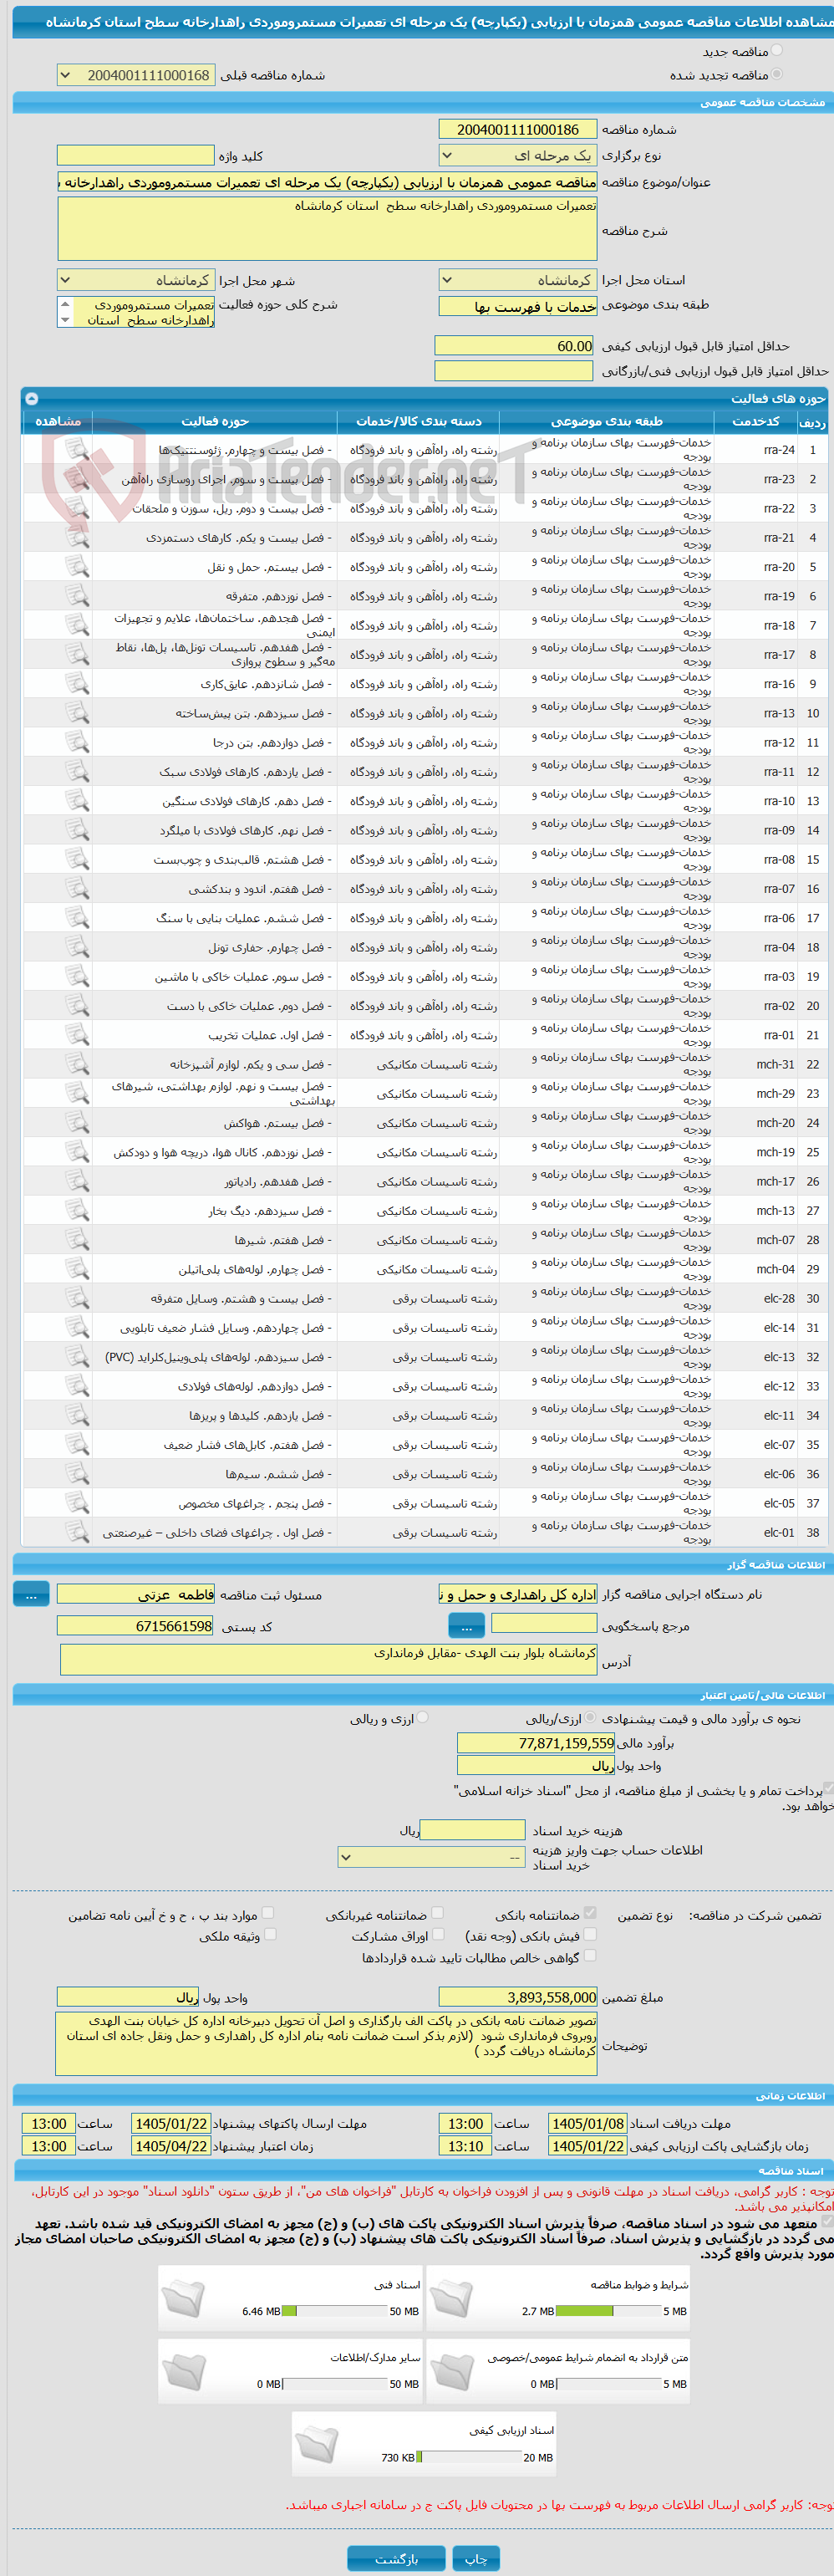
Task: Open the view icon for row rra-12
Action: pyautogui.click(x=76, y=742)
